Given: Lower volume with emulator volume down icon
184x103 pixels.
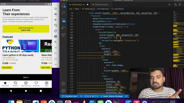Looking at the screenshot, I should (55, 20).
